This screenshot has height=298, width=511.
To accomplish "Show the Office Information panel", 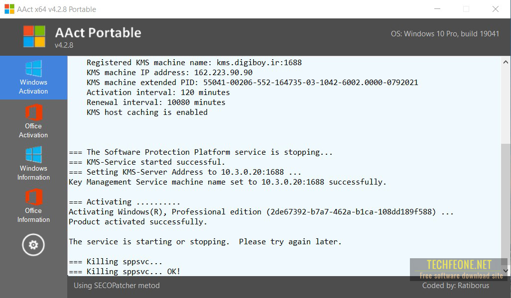I will (x=33, y=206).
